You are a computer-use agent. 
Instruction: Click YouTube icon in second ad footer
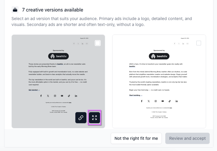[163, 101]
